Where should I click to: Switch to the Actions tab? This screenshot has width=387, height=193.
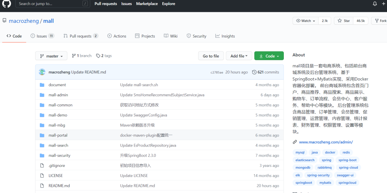click(x=117, y=36)
